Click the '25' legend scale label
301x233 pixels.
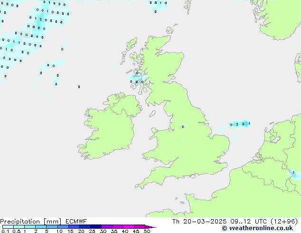(92, 231)
